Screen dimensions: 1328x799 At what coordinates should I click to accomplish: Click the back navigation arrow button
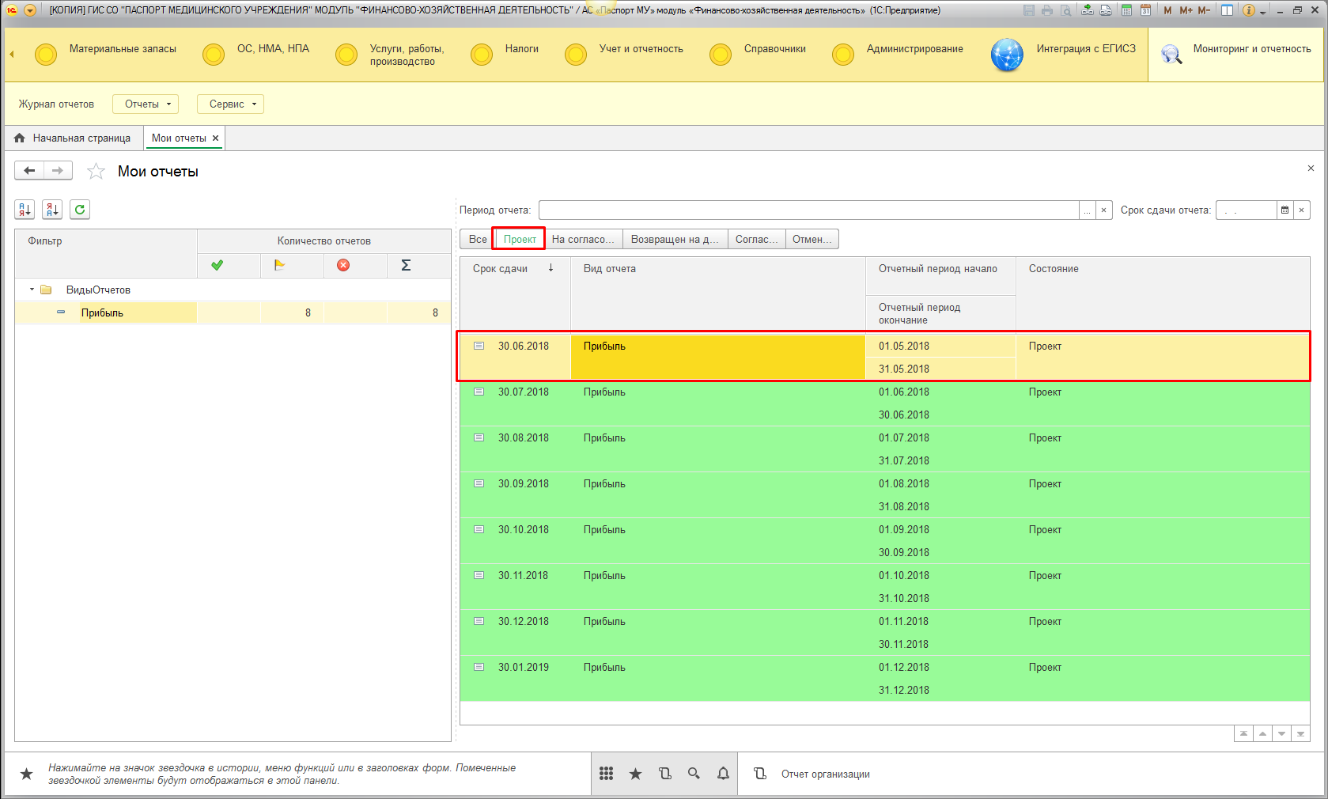pyautogui.click(x=29, y=171)
